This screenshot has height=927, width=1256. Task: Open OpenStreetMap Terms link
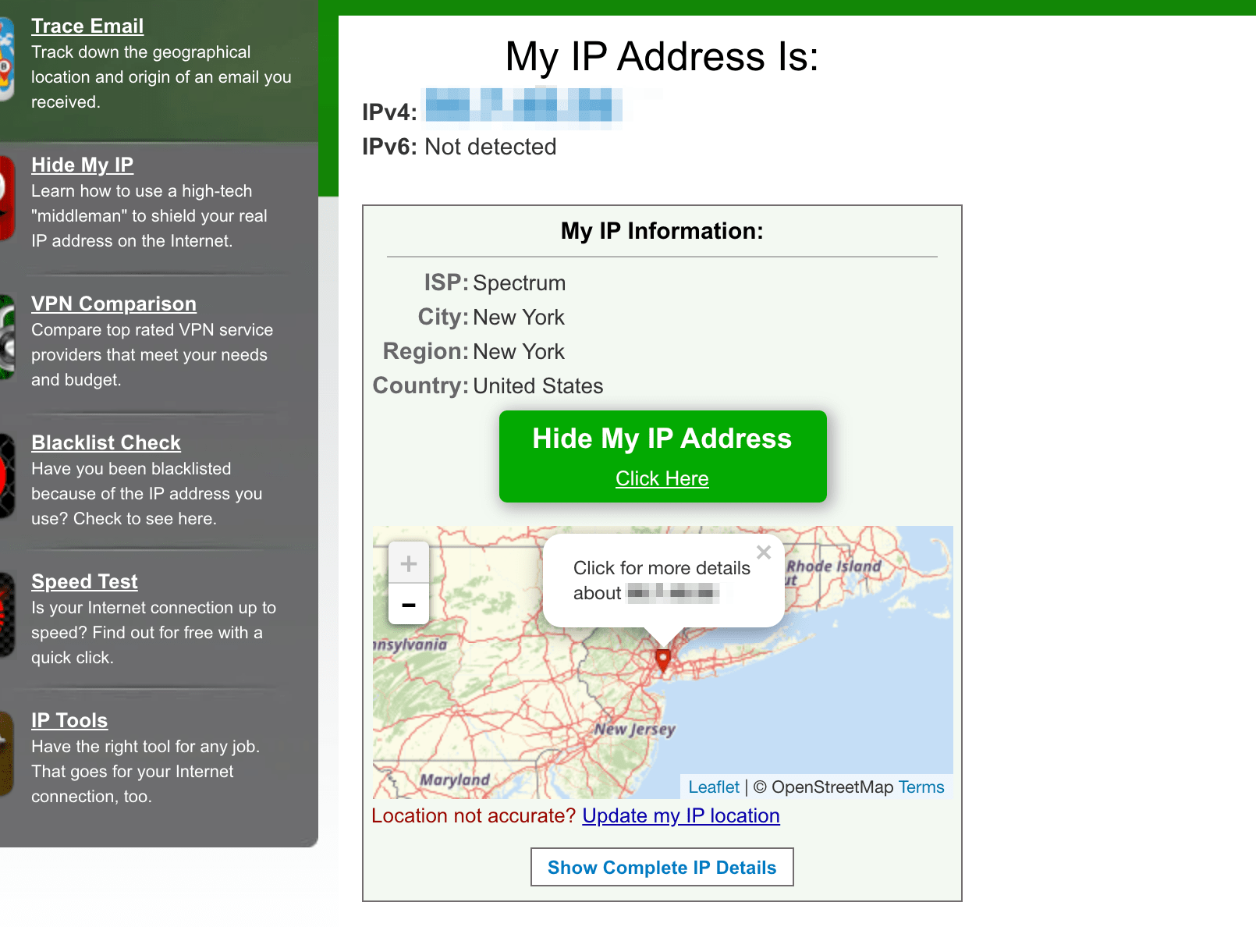click(921, 787)
